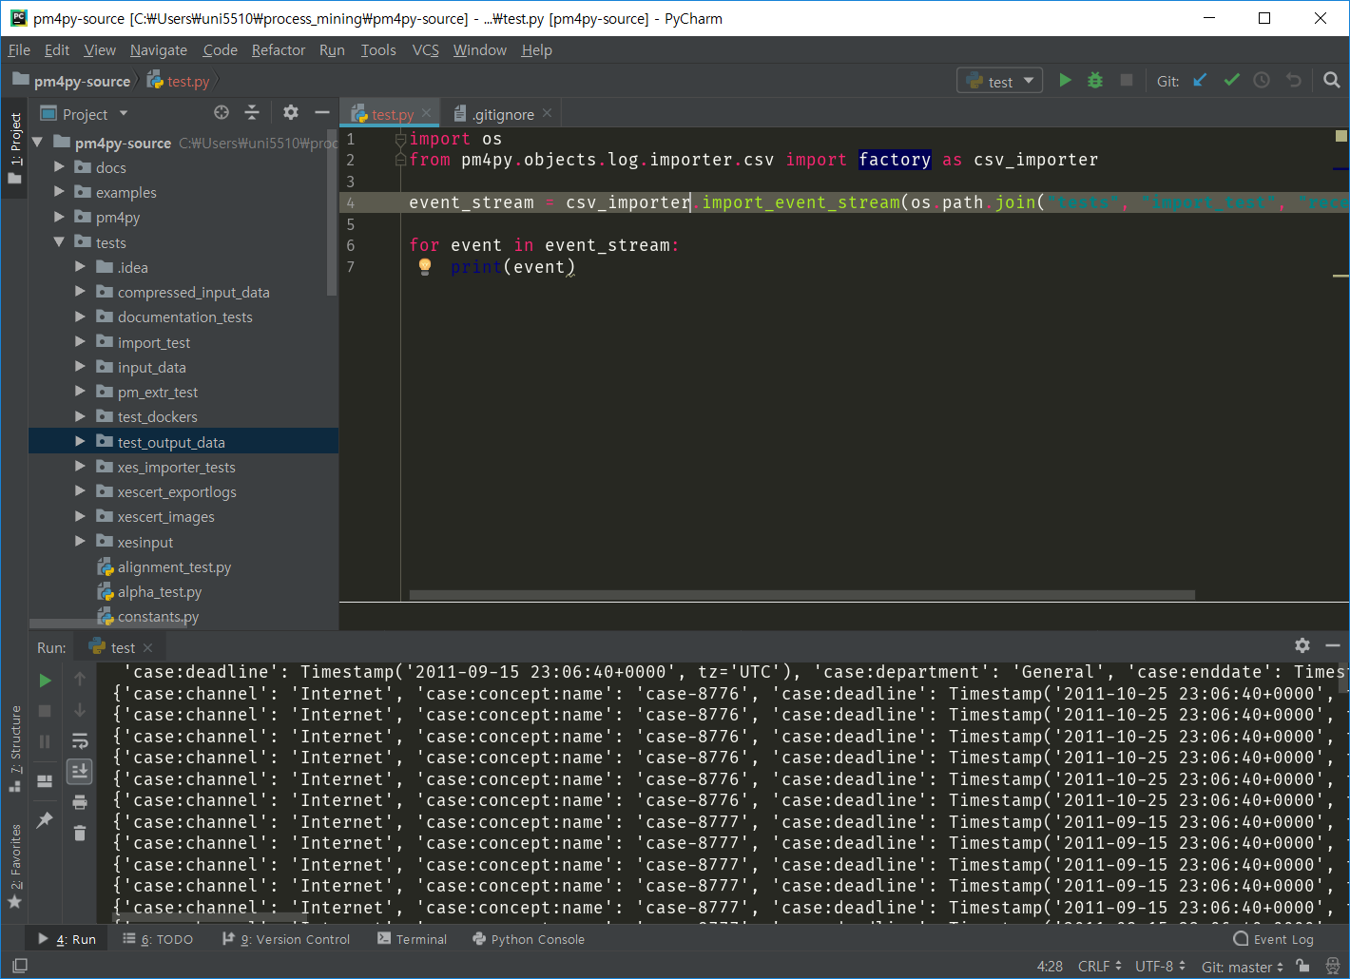Open the Terminal tool window
The image size is (1350, 979).
[412, 939]
